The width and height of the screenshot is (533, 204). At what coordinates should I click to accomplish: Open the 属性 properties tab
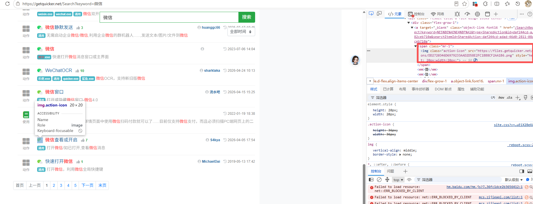click(x=461, y=89)
